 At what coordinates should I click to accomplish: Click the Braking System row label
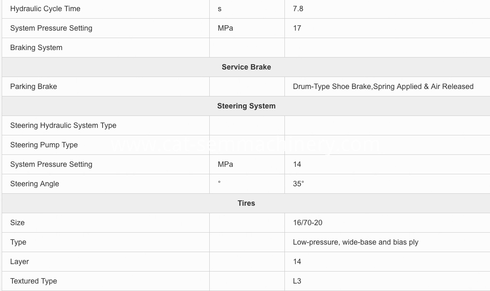tap(36, 48)
